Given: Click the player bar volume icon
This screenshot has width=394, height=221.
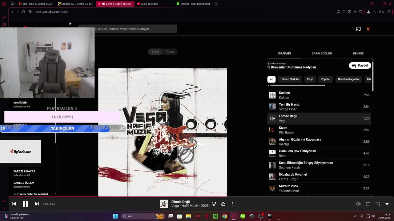Looking at the screenshot, I should (x=358, y=204).
